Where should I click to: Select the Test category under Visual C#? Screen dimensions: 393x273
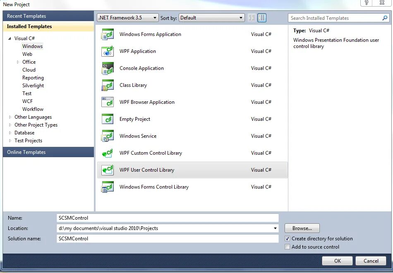click(27, 93)
